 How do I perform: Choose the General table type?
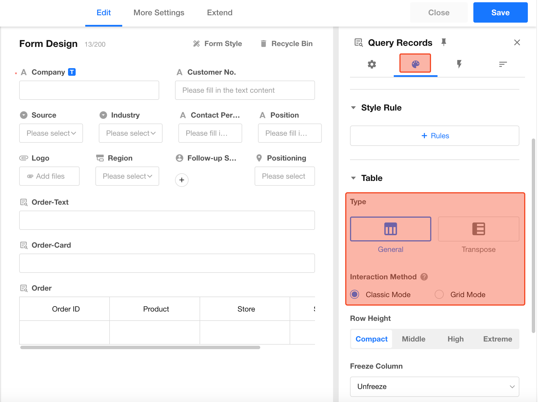point(391,229)
